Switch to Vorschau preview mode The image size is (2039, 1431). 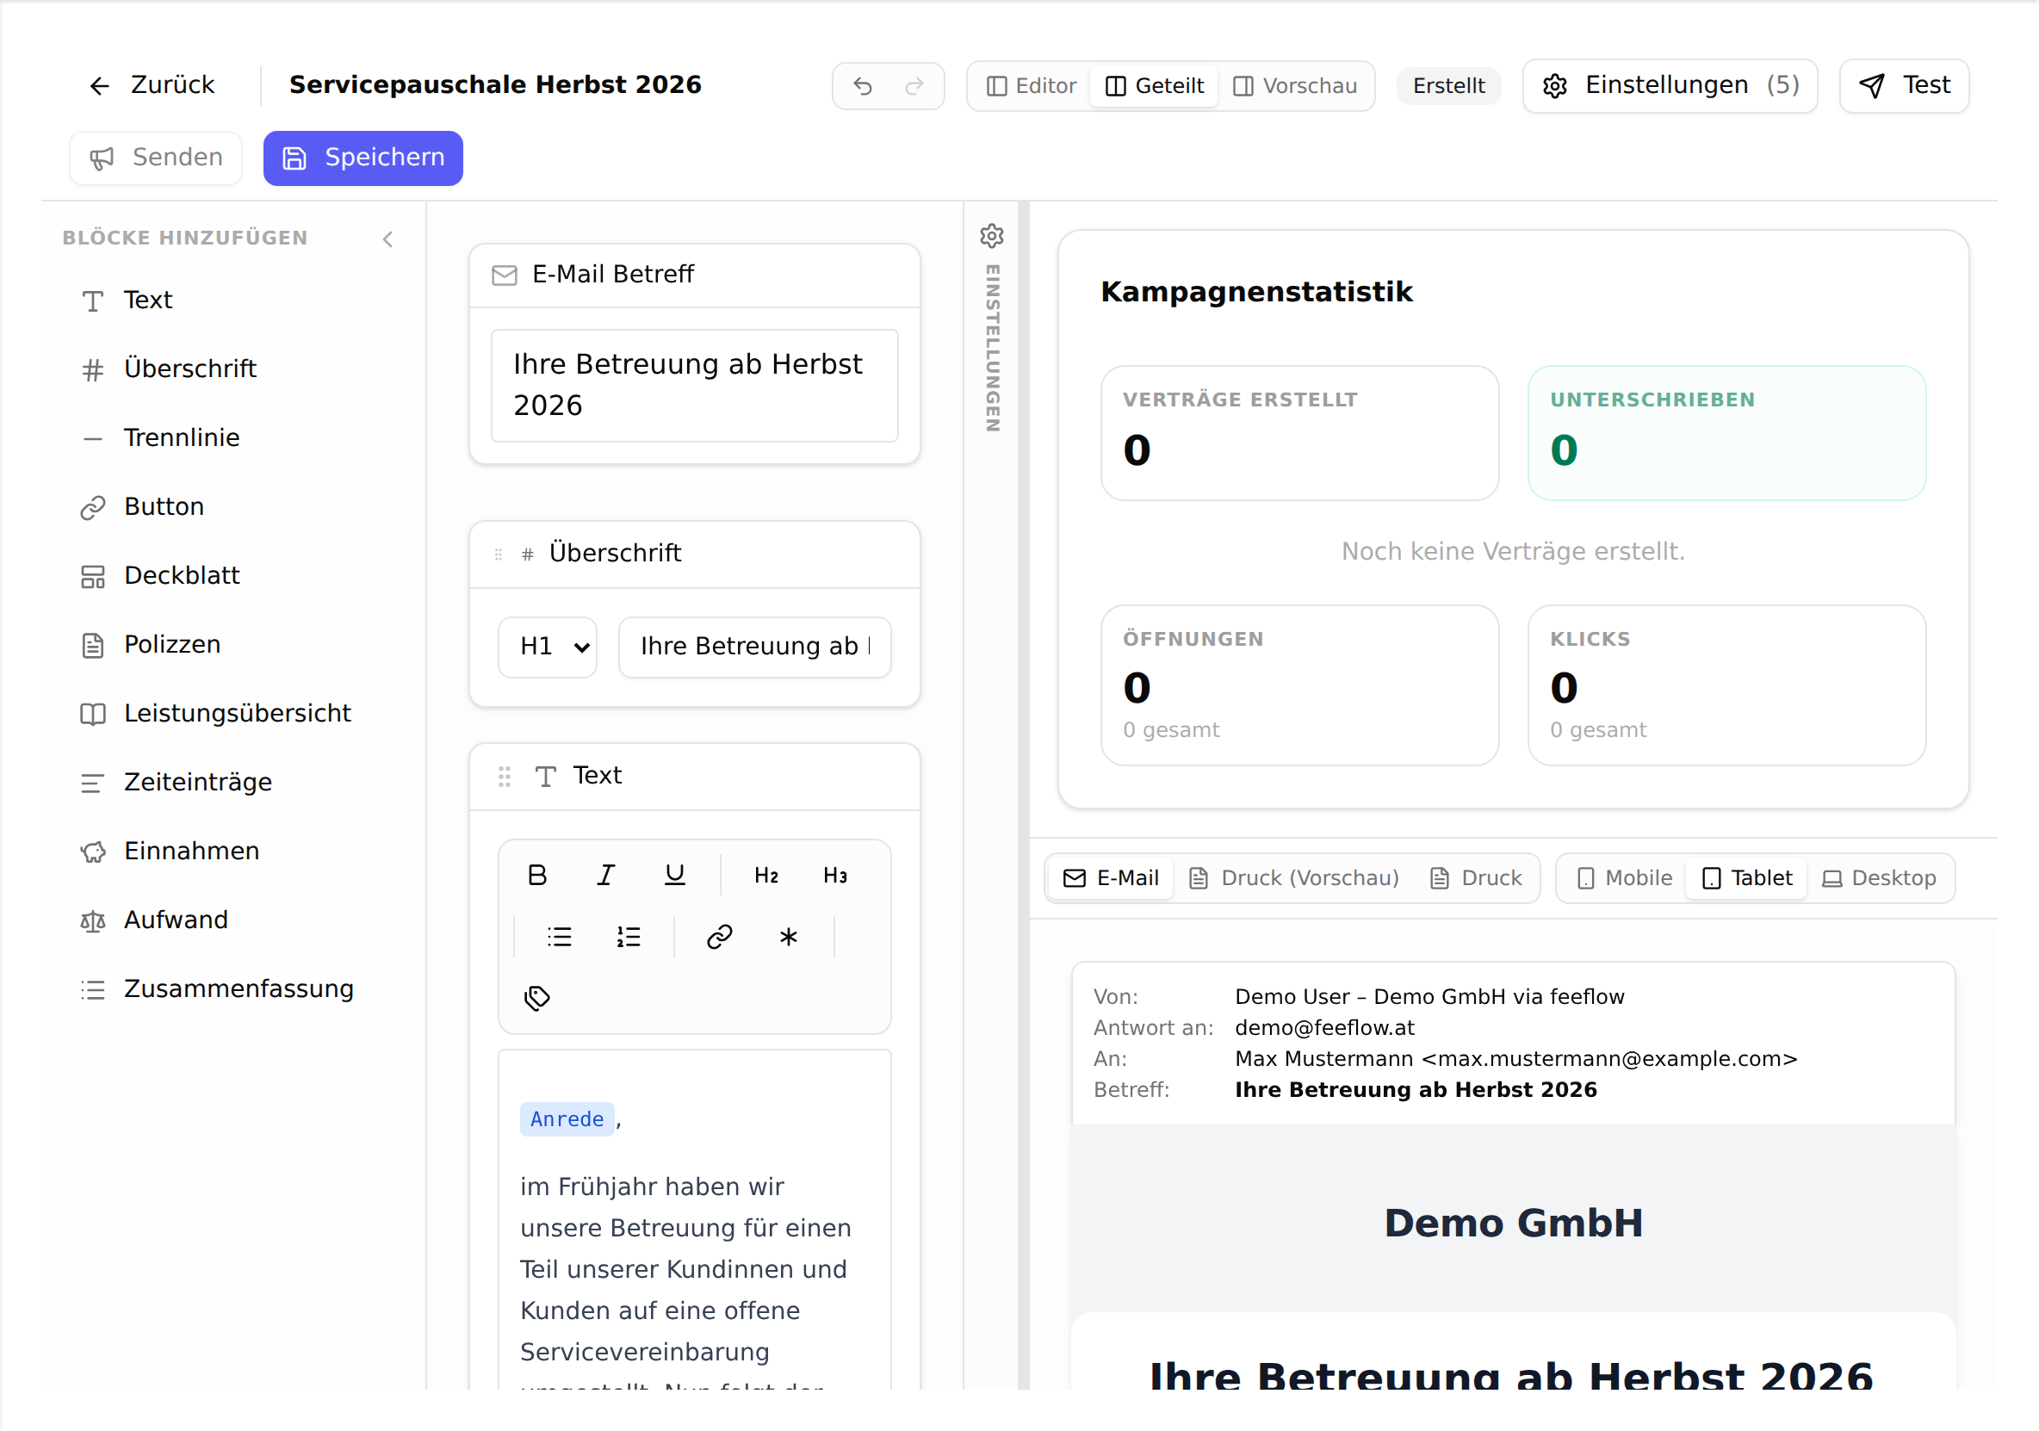pyautogui.click(x=1296, y=85)
